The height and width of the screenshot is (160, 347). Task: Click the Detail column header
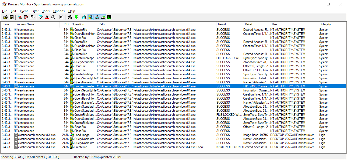[x=257, y=24]
